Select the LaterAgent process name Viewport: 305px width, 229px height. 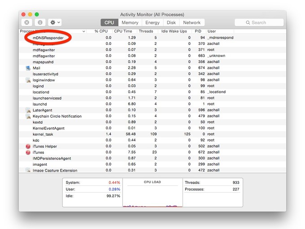click(43, 110)
